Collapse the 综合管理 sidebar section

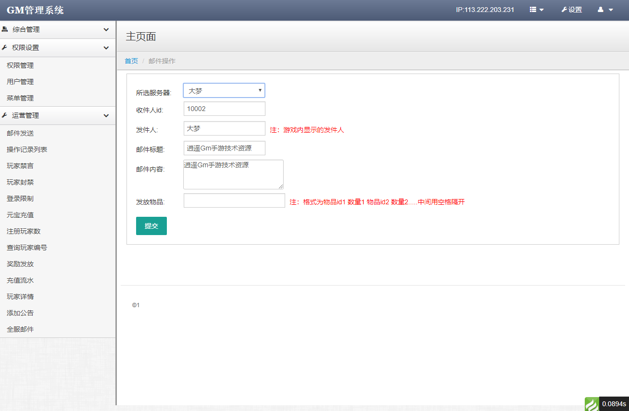pyautogui.click(x=106, y=29)
